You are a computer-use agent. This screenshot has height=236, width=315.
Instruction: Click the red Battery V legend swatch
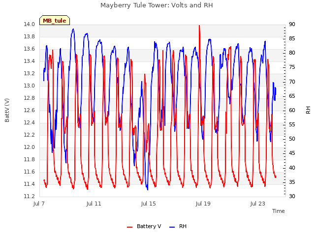(x=130, y=227)
